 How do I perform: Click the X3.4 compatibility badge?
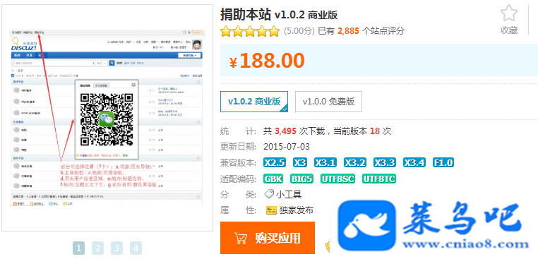(414, 162)
